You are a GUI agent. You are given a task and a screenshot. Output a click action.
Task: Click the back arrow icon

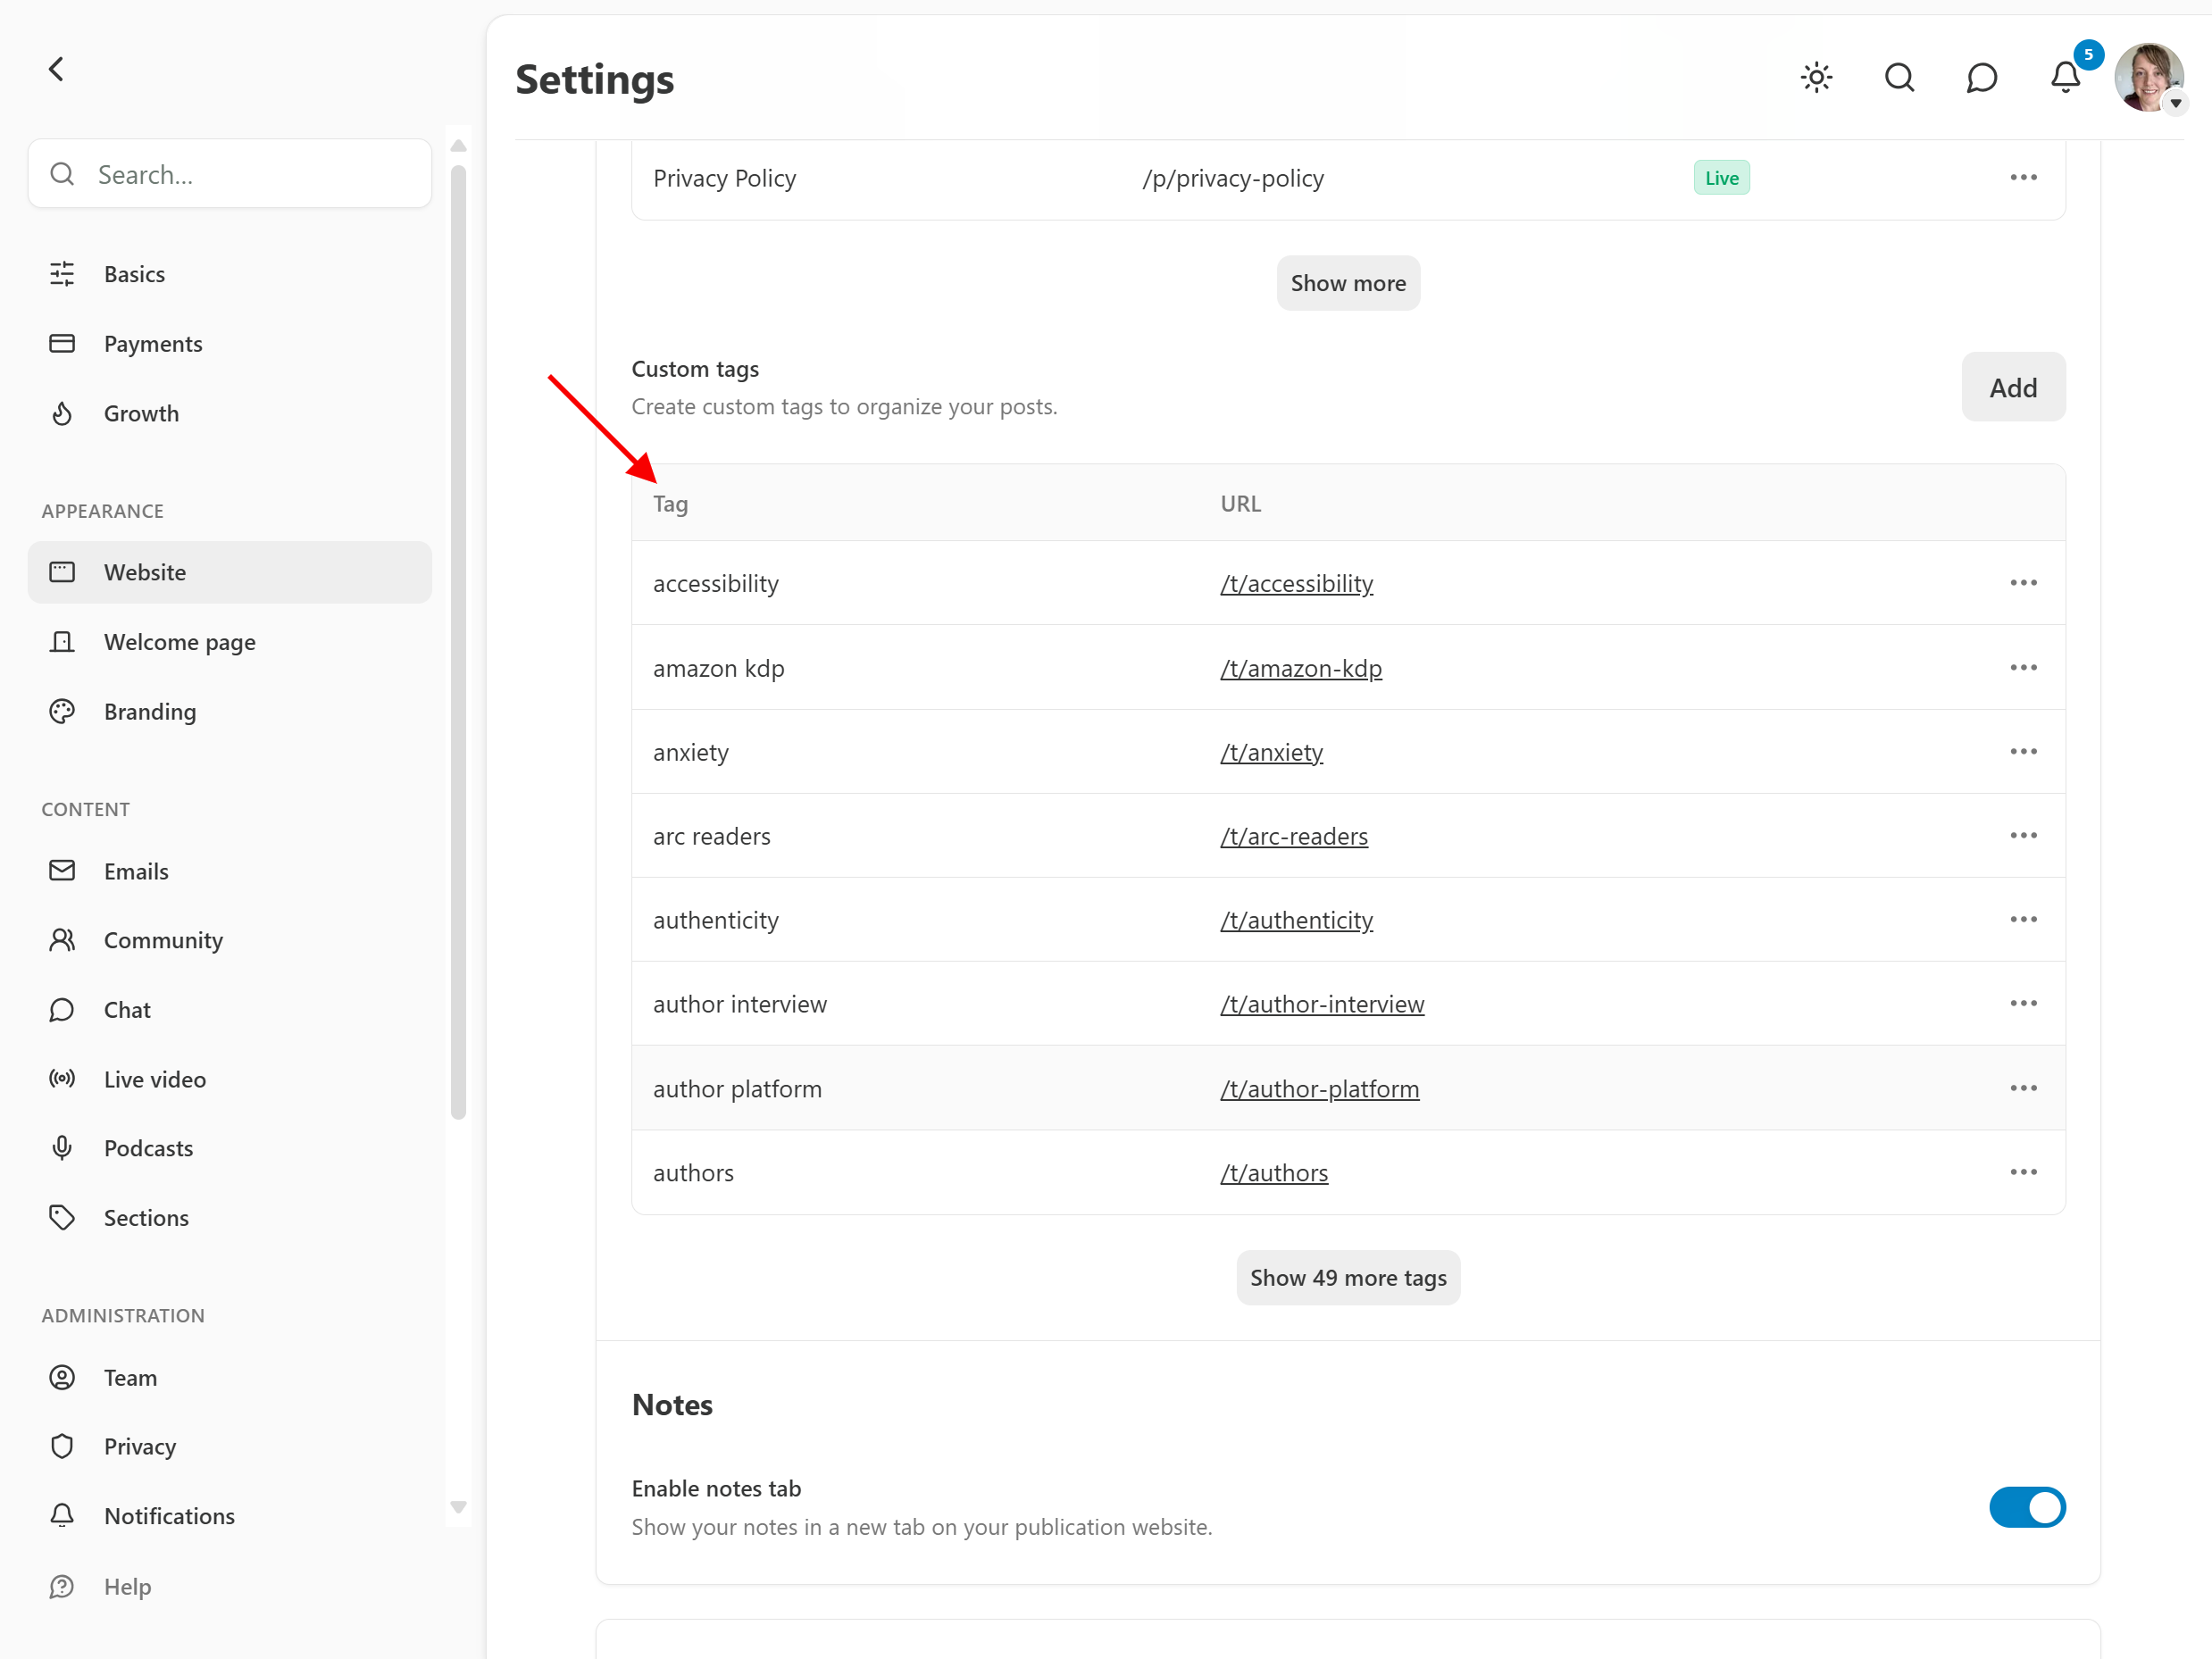pos(57,69)
